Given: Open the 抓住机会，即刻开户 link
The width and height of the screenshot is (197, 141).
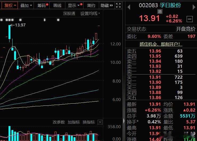Looking at the screenshot, I should [x=161, y=44].
